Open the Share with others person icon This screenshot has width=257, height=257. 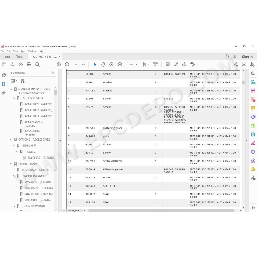(x=252, y=65)
